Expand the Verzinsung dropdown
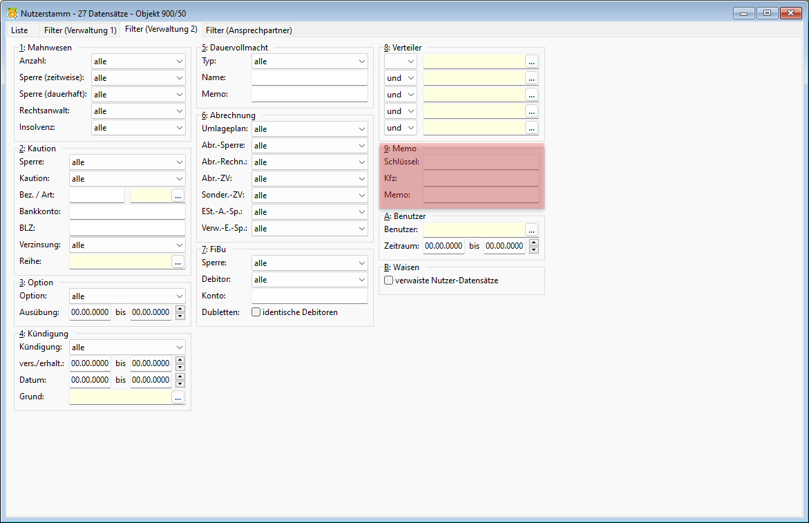The image size is (809, 523). coord(127,245)
